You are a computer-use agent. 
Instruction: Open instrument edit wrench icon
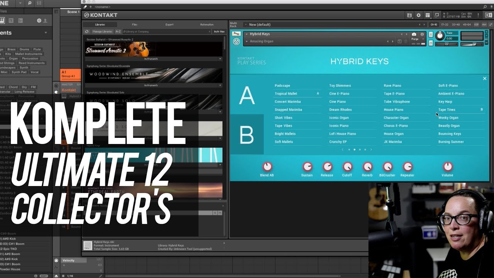pyautogui.click(x=236, y=34)
